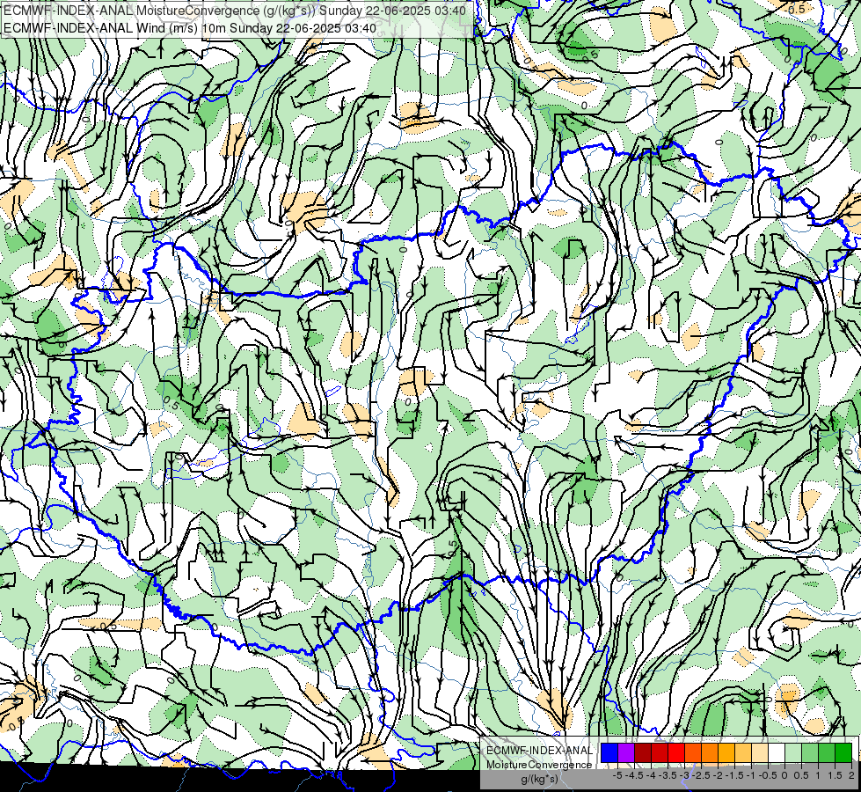861x792 pixels.
Task: Click the -5 tick label in legend
Action: [617, 775]
